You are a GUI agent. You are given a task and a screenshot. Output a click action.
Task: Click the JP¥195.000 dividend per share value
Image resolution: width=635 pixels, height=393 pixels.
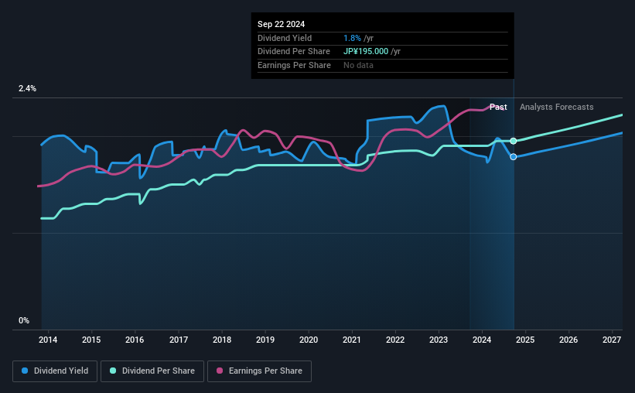coord(366,52)
